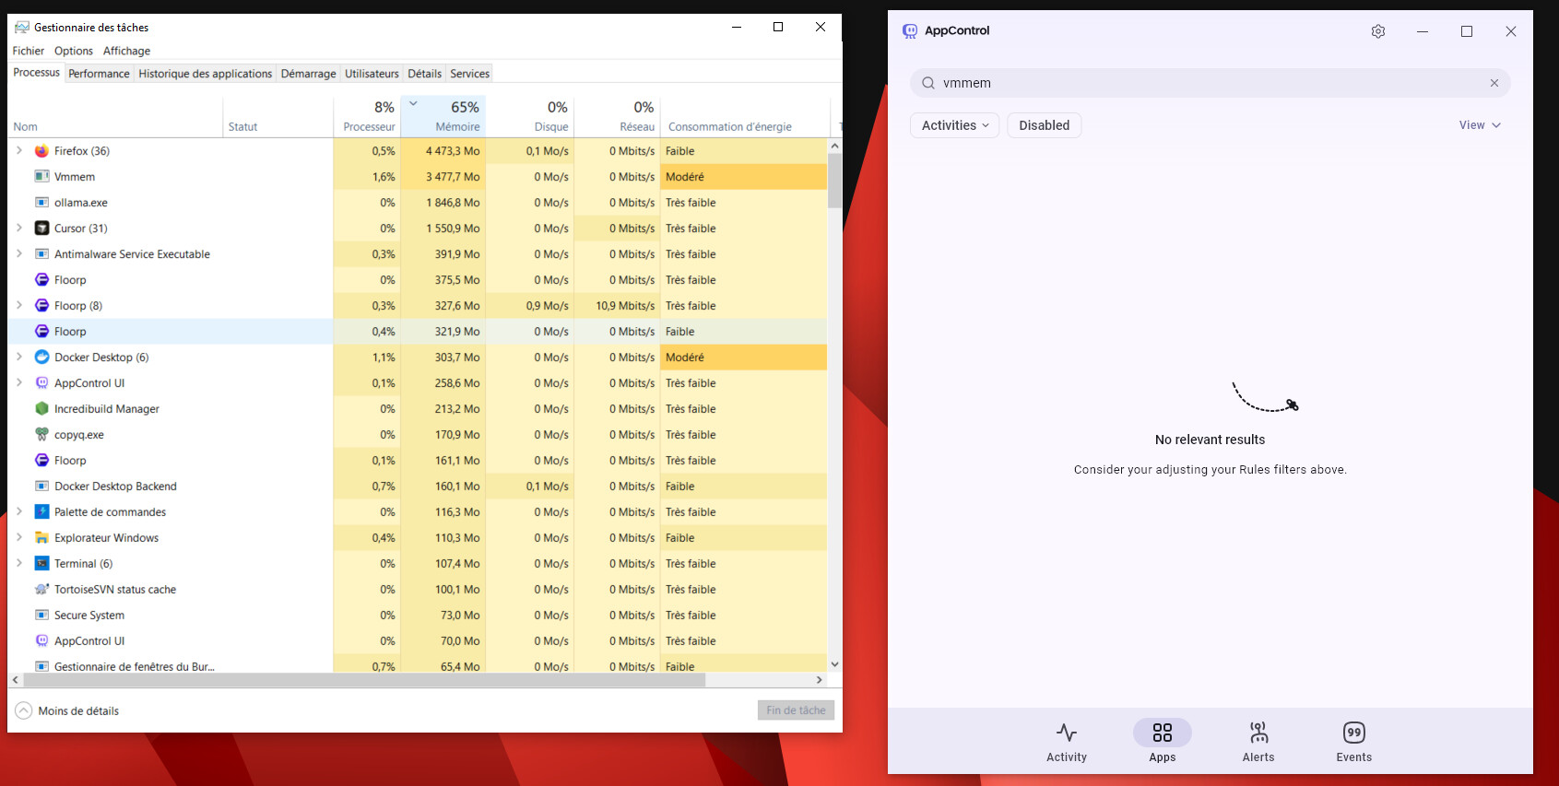Switch to the Performance tab

pyautogui.click(x=99, y=74)
